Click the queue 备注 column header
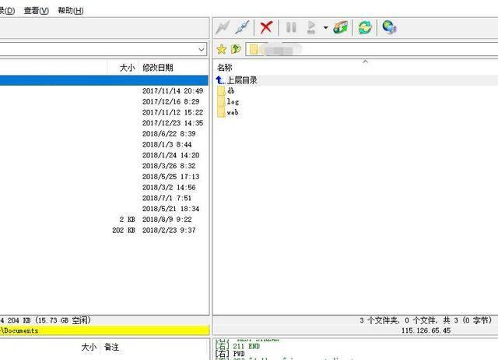The height and width of the screenshot is (360, 498). click(x=112, y=347)
